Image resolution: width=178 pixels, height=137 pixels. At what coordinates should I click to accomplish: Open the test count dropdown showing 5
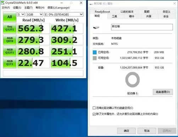[21, 14]
